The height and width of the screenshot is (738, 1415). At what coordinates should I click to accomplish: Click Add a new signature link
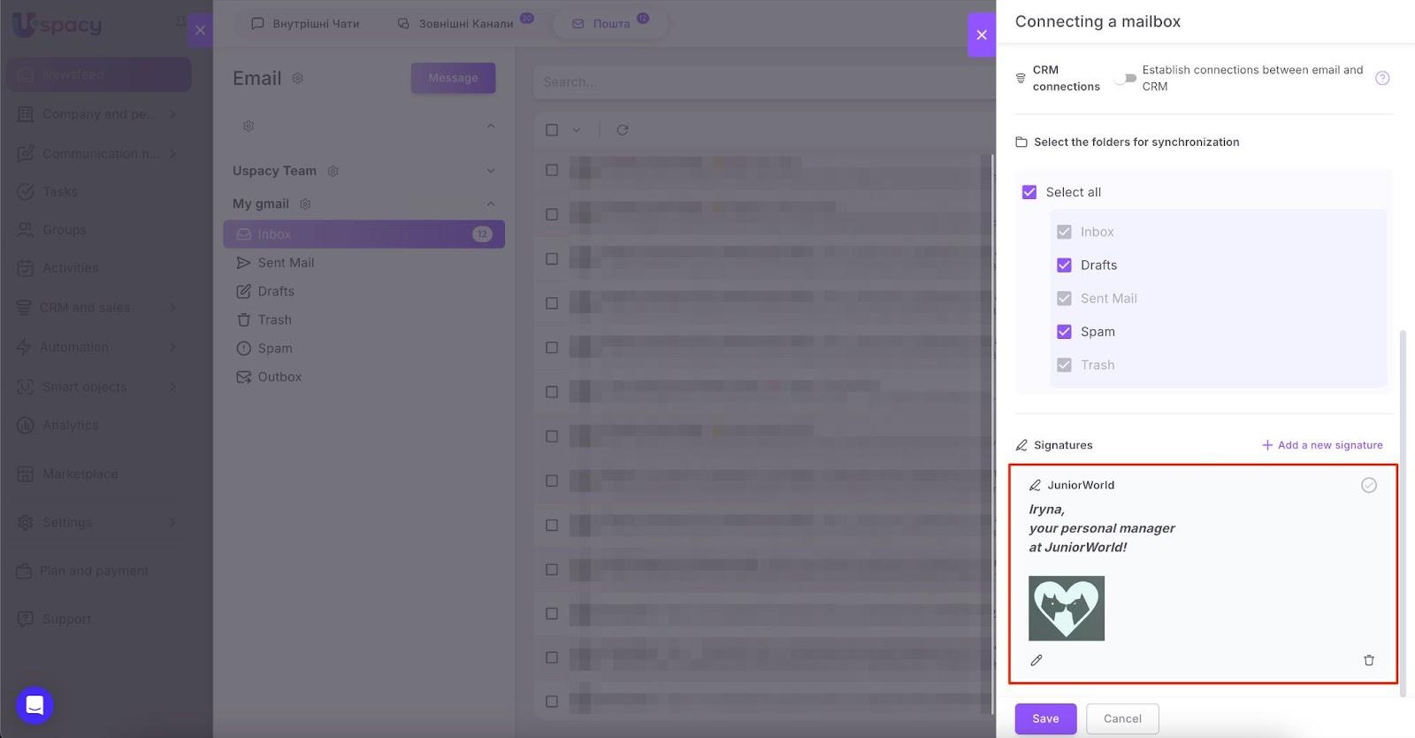point(1322,445)
